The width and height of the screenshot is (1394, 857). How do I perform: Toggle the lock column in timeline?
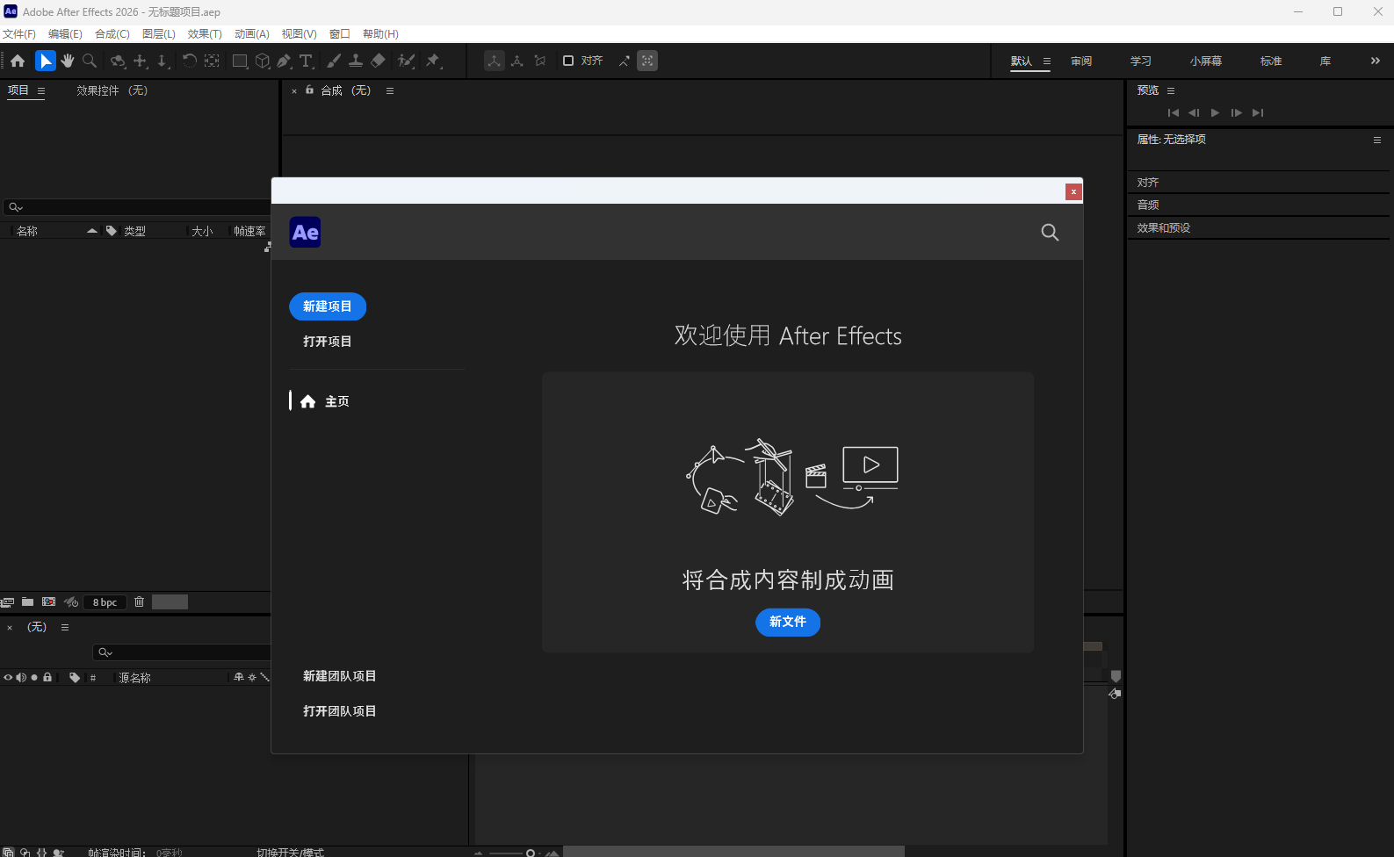(47, 678)
